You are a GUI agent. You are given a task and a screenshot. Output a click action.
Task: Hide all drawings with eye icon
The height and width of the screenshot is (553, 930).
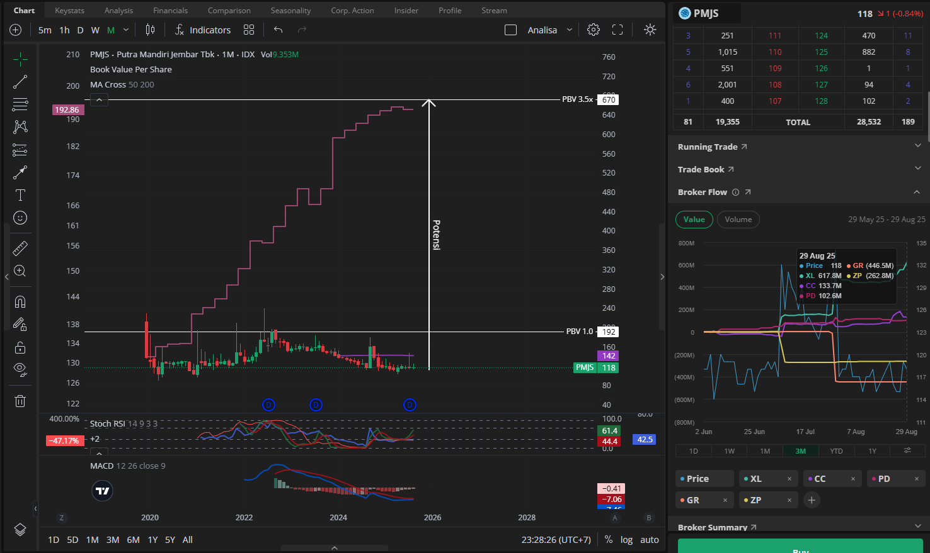[20, 370]
